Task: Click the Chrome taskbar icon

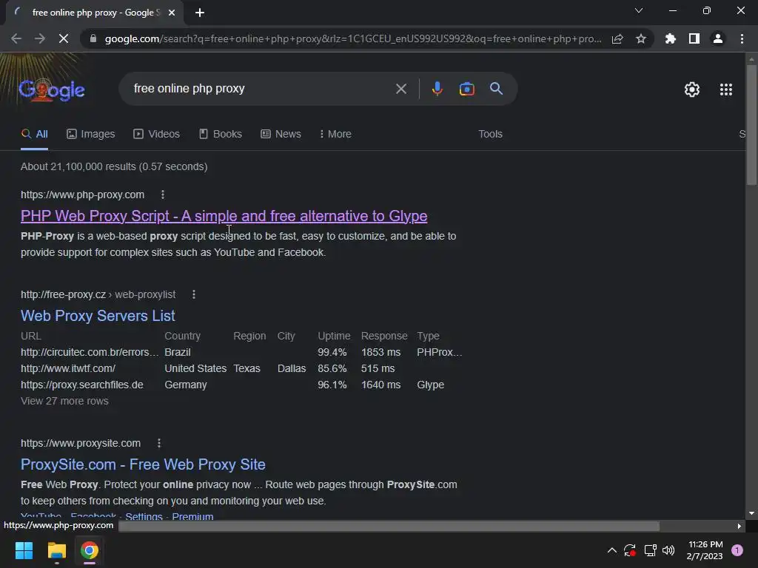Action: point(90,550)
